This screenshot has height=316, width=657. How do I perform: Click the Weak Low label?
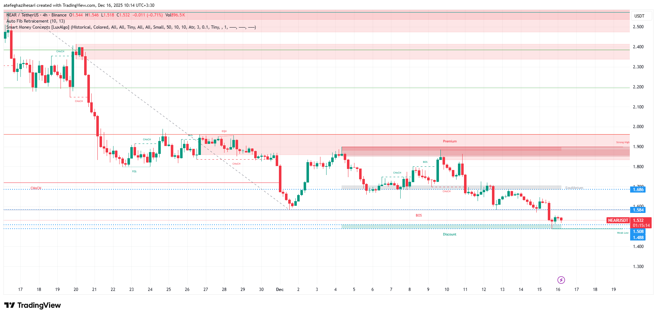(x=622, y=233)
